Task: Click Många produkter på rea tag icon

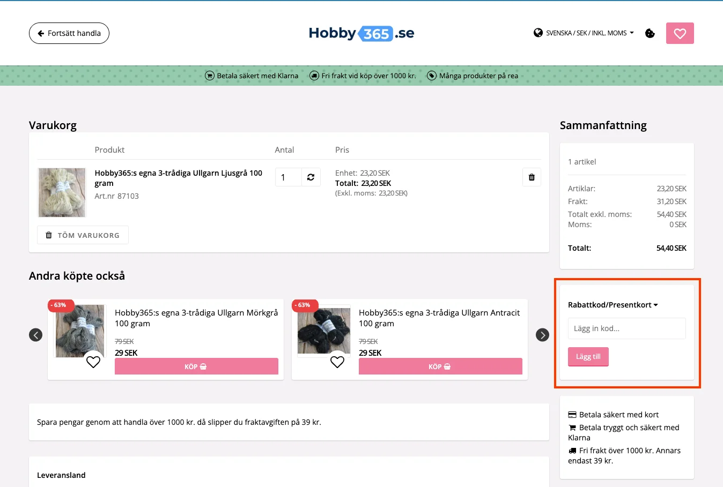Action: coord(432,76)
